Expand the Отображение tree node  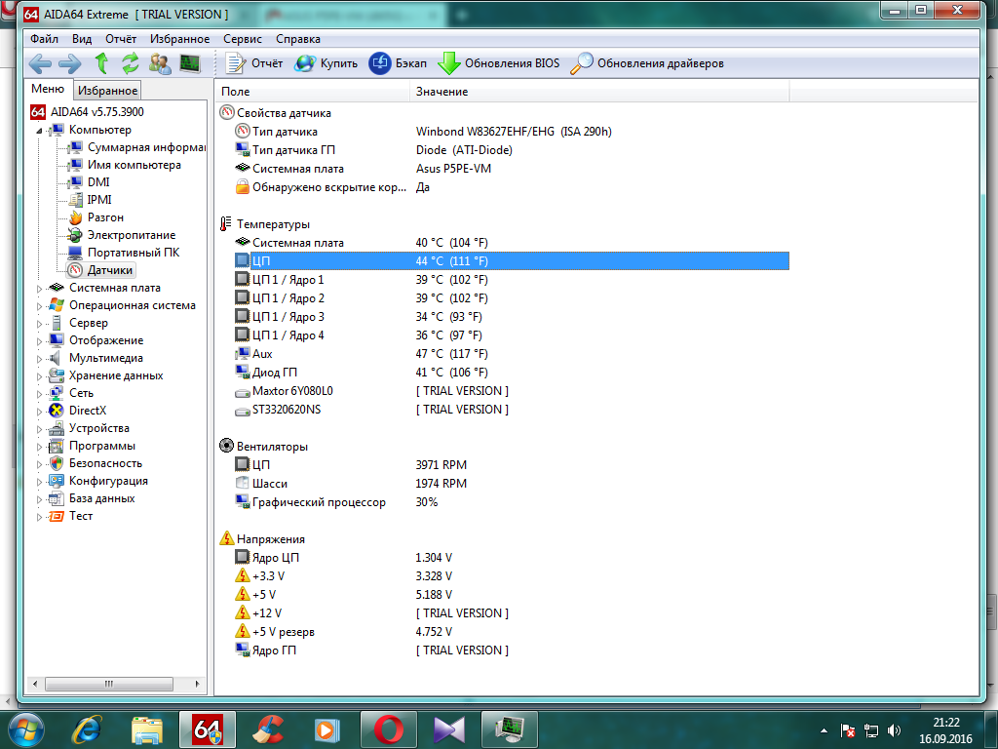point(39,341)
